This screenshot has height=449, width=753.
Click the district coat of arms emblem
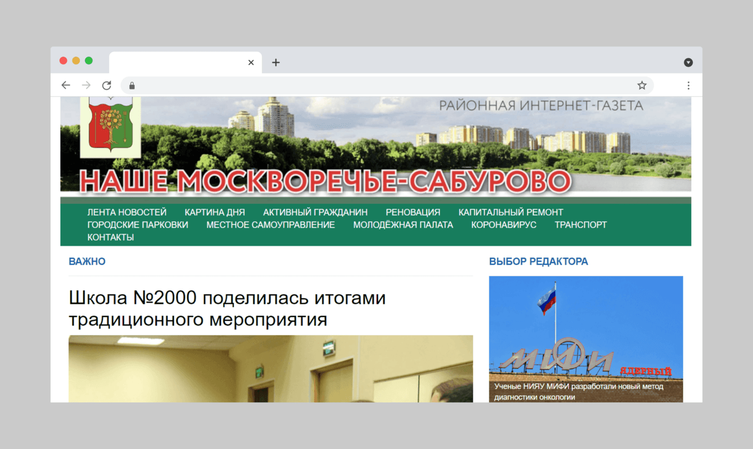[x=110, y=125]
